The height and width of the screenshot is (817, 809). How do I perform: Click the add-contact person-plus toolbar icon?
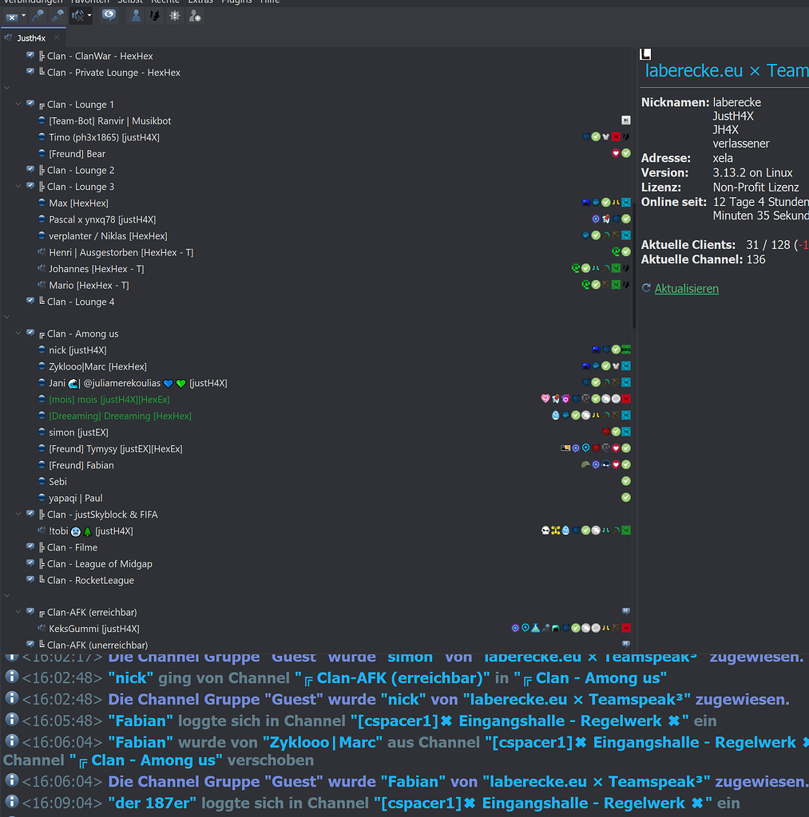[196, 15]
